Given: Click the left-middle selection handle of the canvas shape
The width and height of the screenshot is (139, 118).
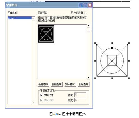Looking at the screenshot, I should click(95, 61).
